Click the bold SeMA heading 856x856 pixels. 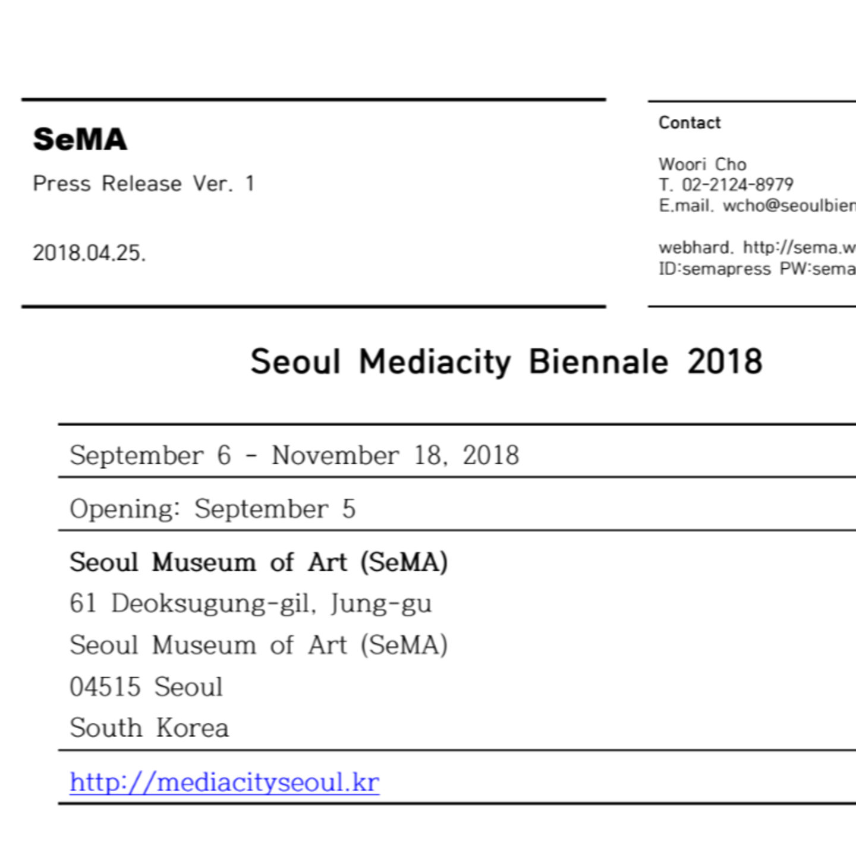point(80,140)
